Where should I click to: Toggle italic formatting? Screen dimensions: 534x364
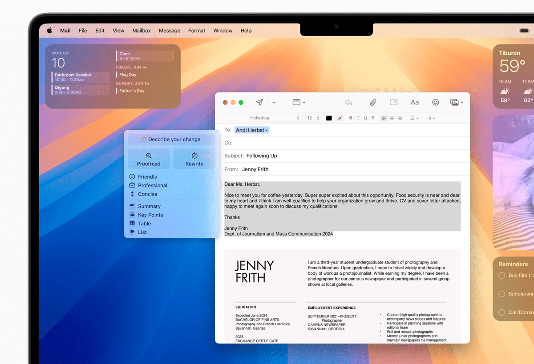pyautogui.click(x=358, y=118)
